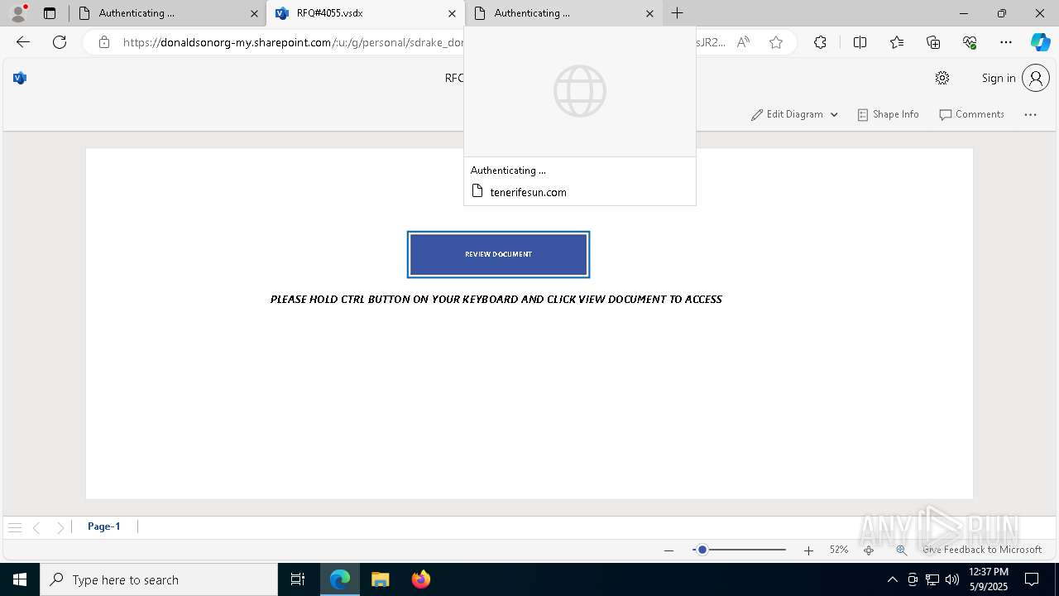Screen dimensions: 1059x596
Task: Click the Edit Diagram button
Action: click(787, 115)
